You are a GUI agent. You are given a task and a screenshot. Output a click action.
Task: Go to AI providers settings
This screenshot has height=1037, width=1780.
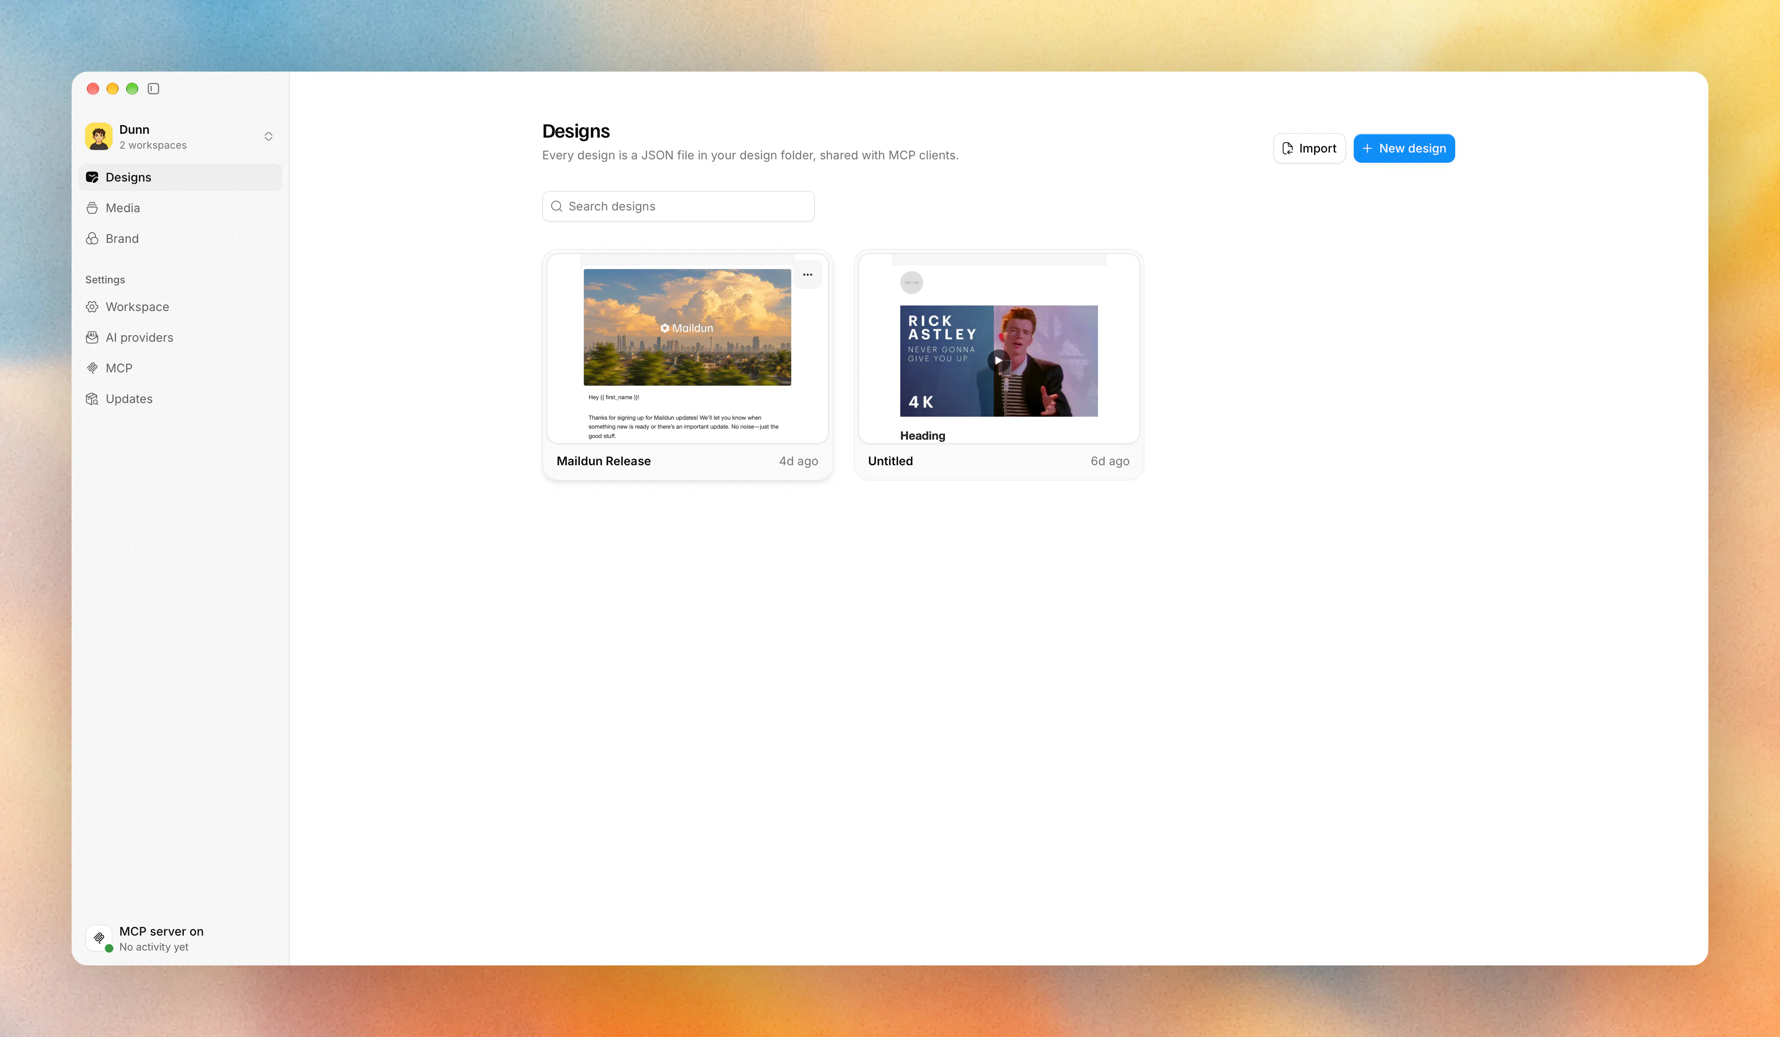pyautogui.click(x=180, y=337)
